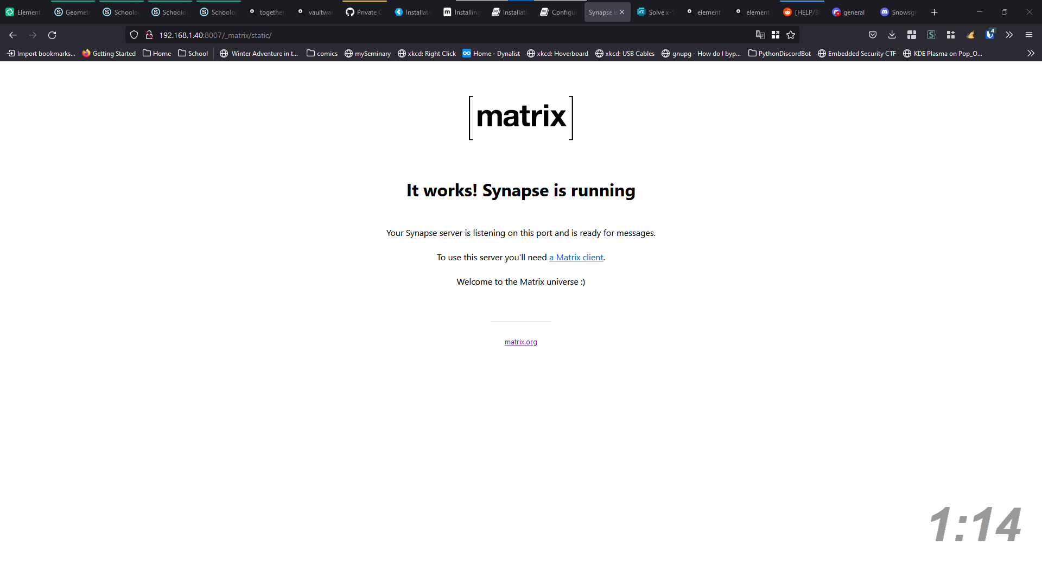Open the comics bookmarks folder
This screenshot has width=1042, height=564.
point(322,54)
